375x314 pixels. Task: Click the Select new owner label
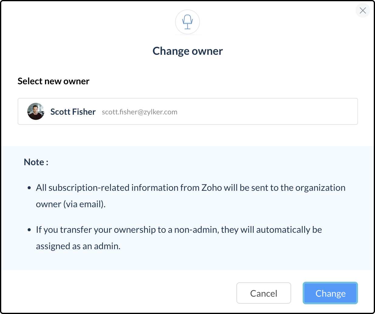(53, 81)
